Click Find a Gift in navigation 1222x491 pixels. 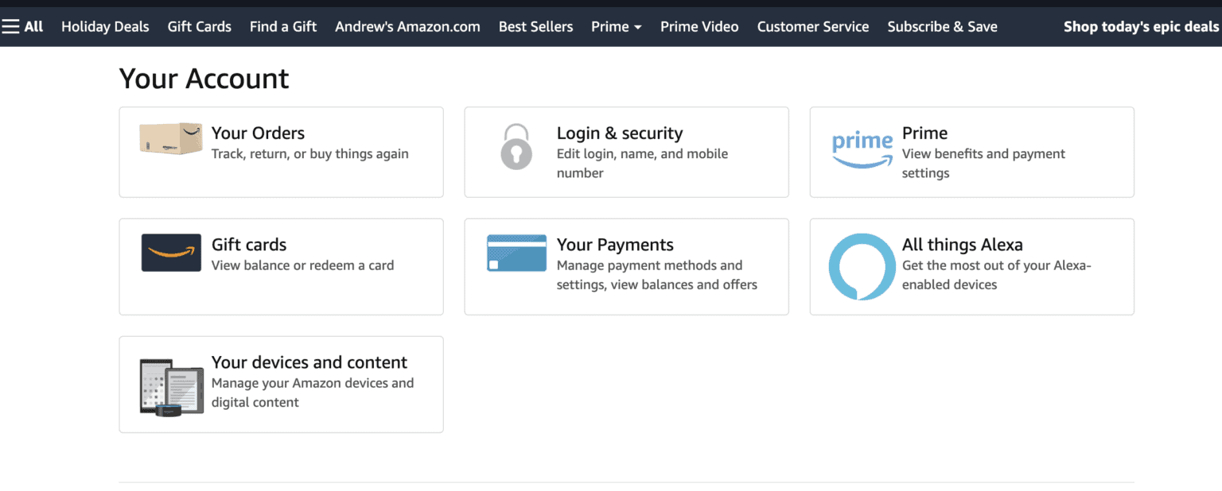283,26
